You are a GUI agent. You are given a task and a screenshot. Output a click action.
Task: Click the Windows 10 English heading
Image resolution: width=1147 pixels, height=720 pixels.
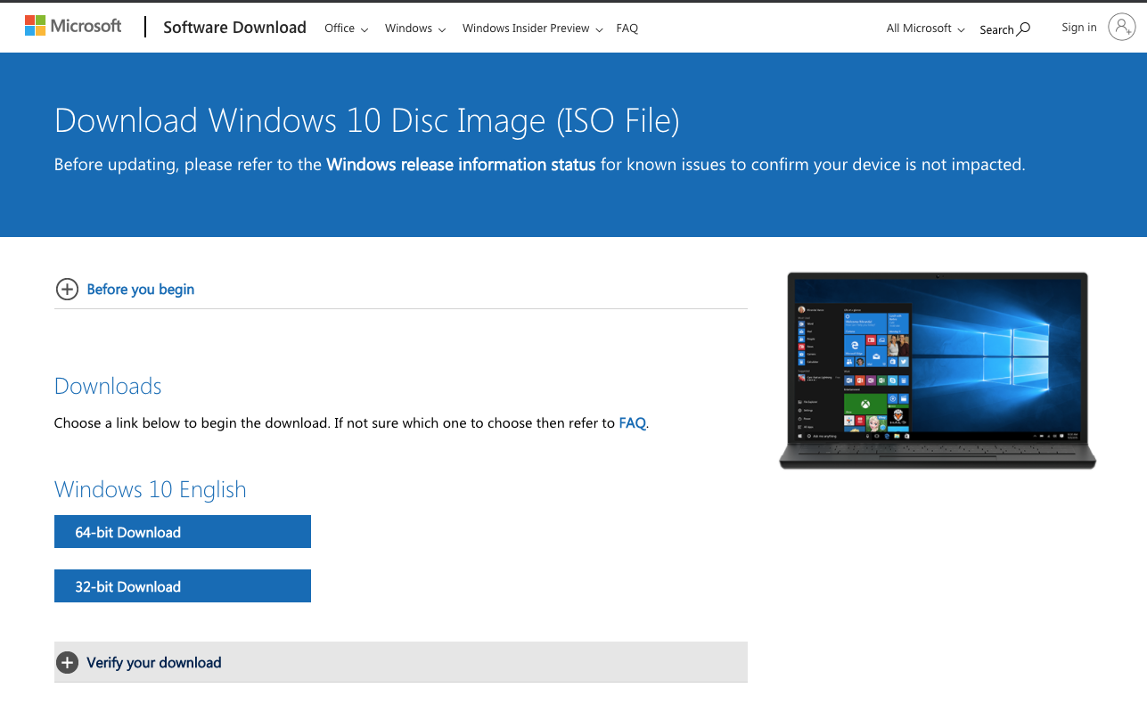coord(151,489)
